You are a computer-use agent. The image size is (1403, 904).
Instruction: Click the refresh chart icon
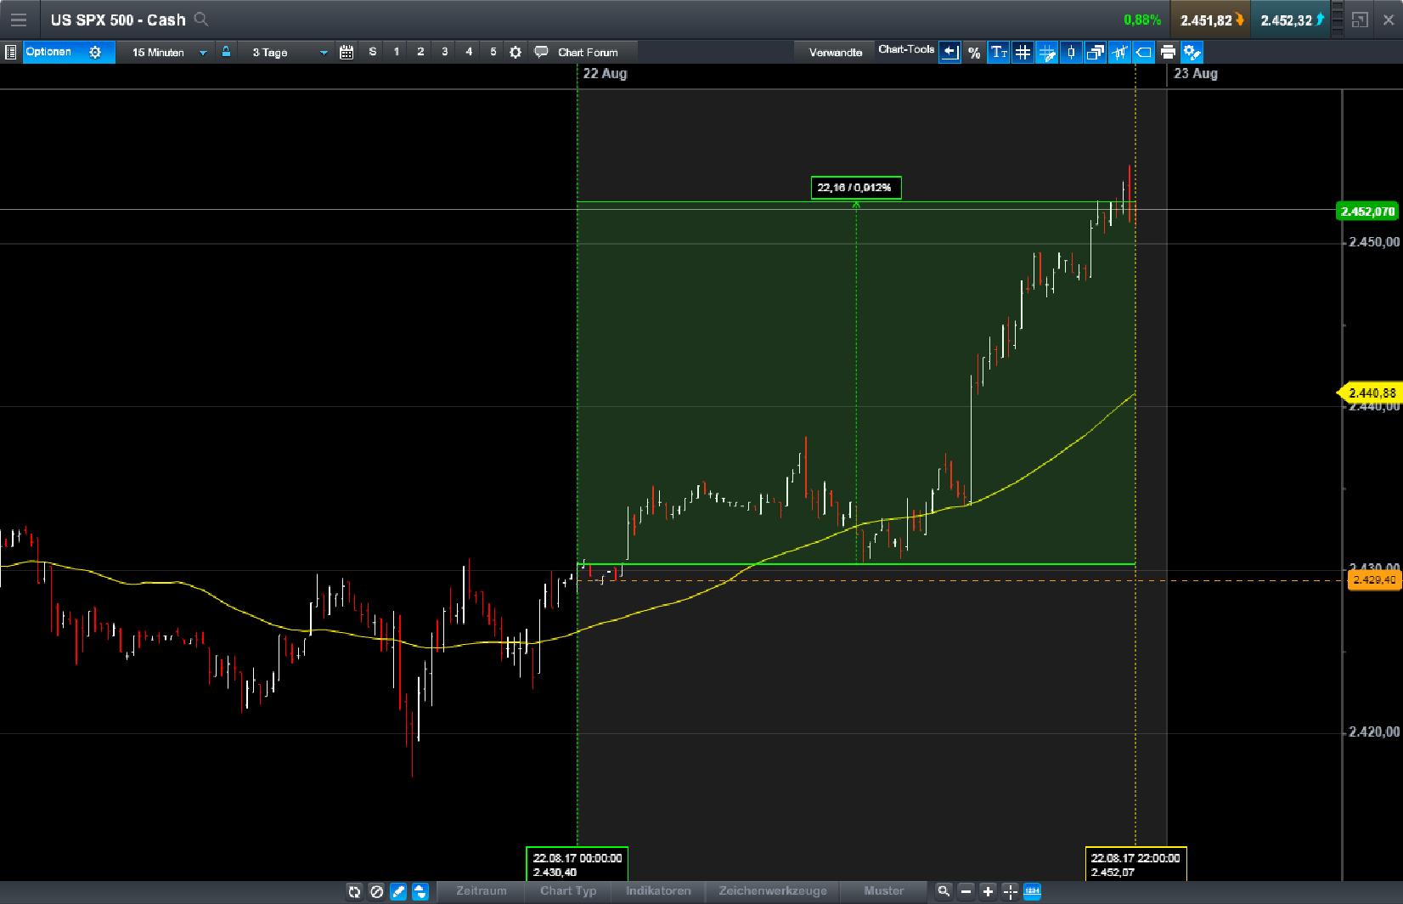tap(354, 891)
